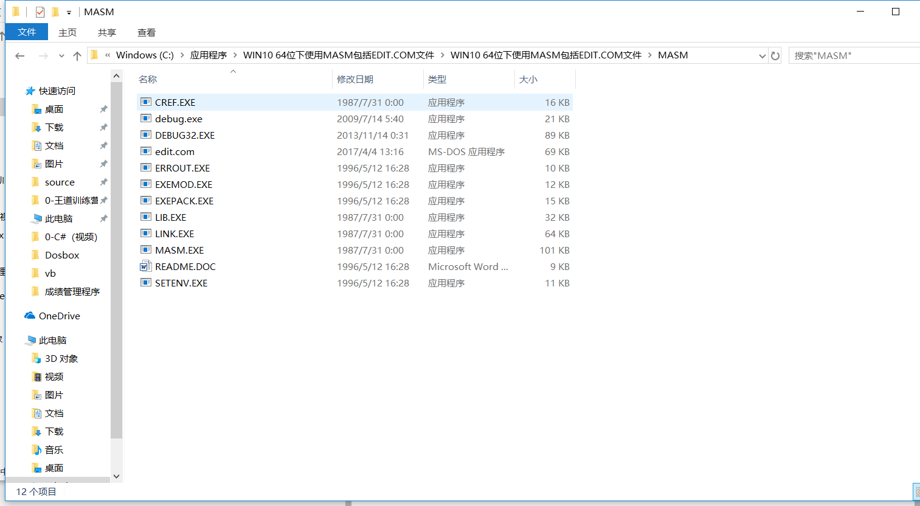Click the CREF.EXE file icon

tap(146, 102)
